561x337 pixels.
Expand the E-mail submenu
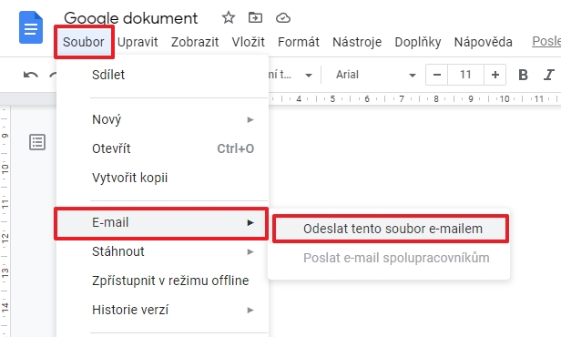point(162,223)
